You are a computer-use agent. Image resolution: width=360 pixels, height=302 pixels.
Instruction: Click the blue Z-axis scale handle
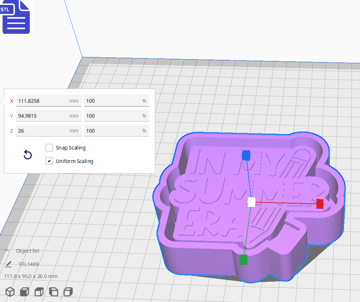pyautogui.click(x=246, y=155)
